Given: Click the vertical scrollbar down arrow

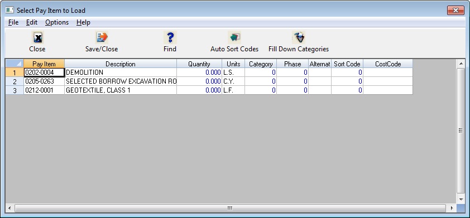Looking at the screenshot, I should (461, 200).
